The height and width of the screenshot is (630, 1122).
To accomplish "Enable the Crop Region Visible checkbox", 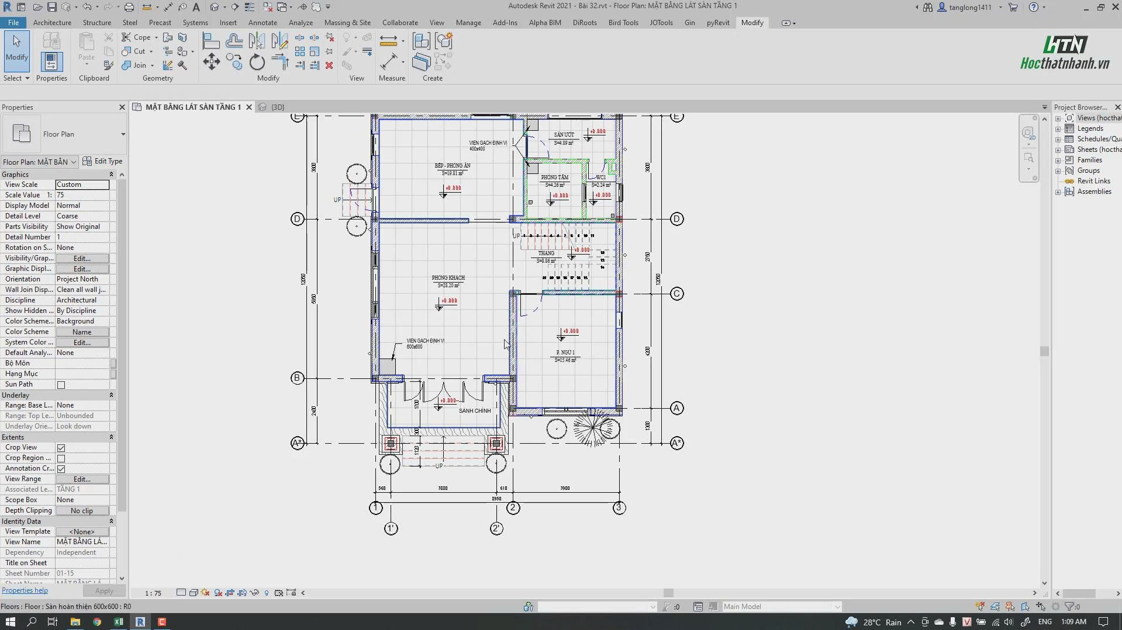I will tap(61, 458).
